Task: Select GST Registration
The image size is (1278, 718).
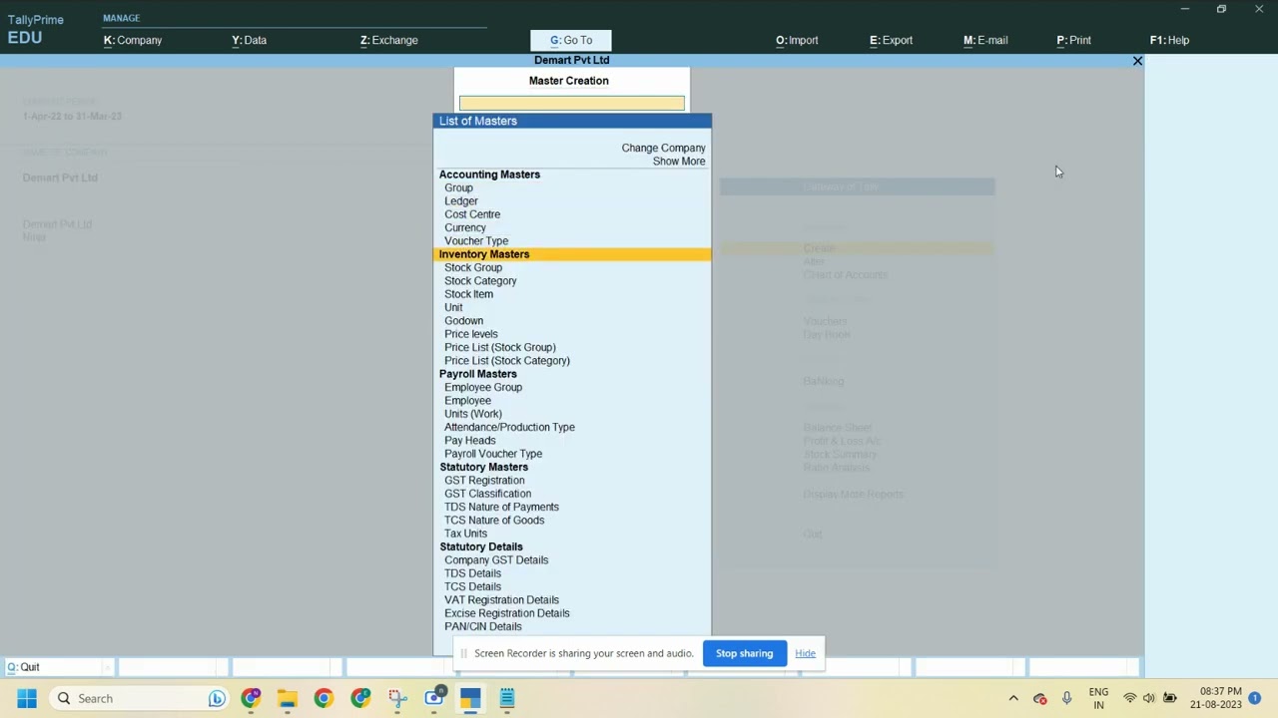Action: (x=484, y=481)
